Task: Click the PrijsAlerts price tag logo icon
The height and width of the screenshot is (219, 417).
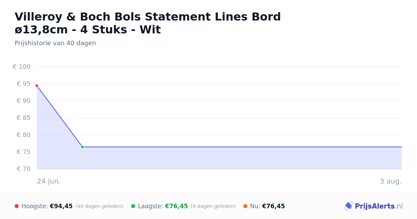Action: (x=349, y=206)
